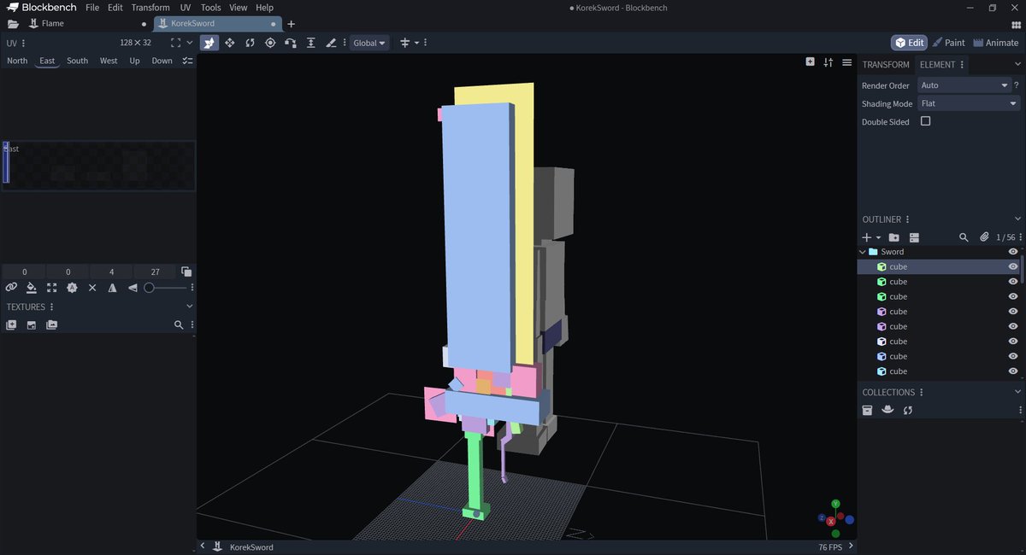Switch to Paint mode

click(x=948, y=43)
